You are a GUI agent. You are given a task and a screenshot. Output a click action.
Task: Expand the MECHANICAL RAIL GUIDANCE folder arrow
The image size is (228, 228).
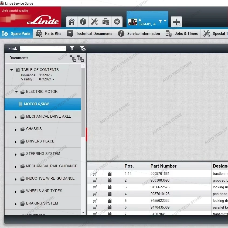pos(16,167)
